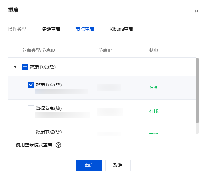Screen dimensions: 206x180
Task: Enable 使用蓝绿模式重启 checkbox
Action: click(x=11, y=145)
